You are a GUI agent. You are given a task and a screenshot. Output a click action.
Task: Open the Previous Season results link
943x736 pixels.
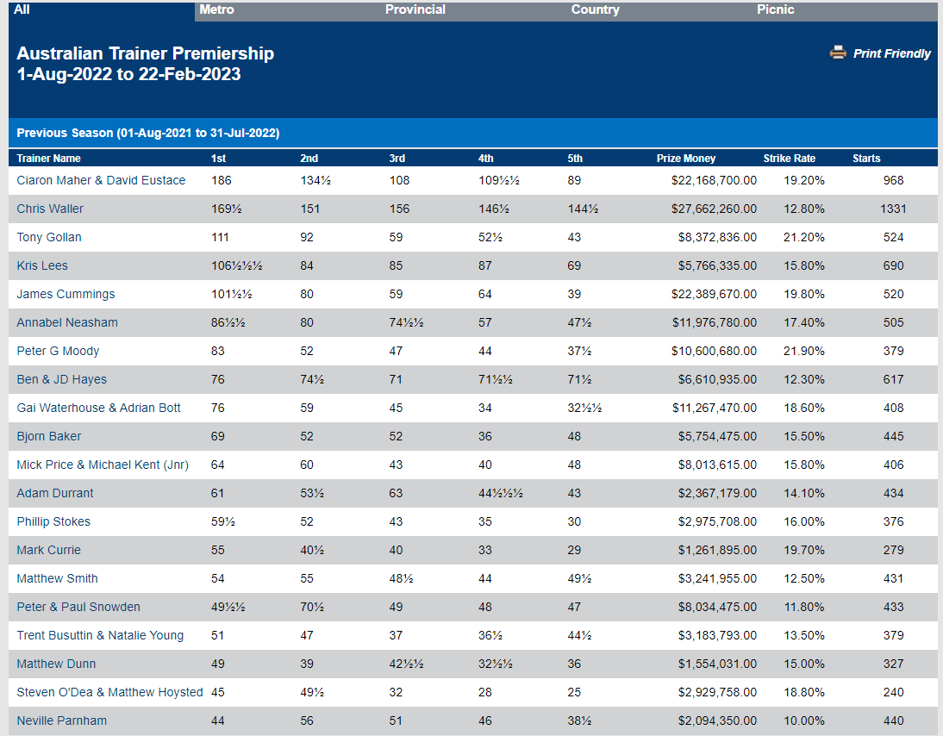tap(147, 133)
